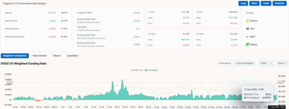Open the Weighted Funding Rate tab

click(x=15, y=55)
